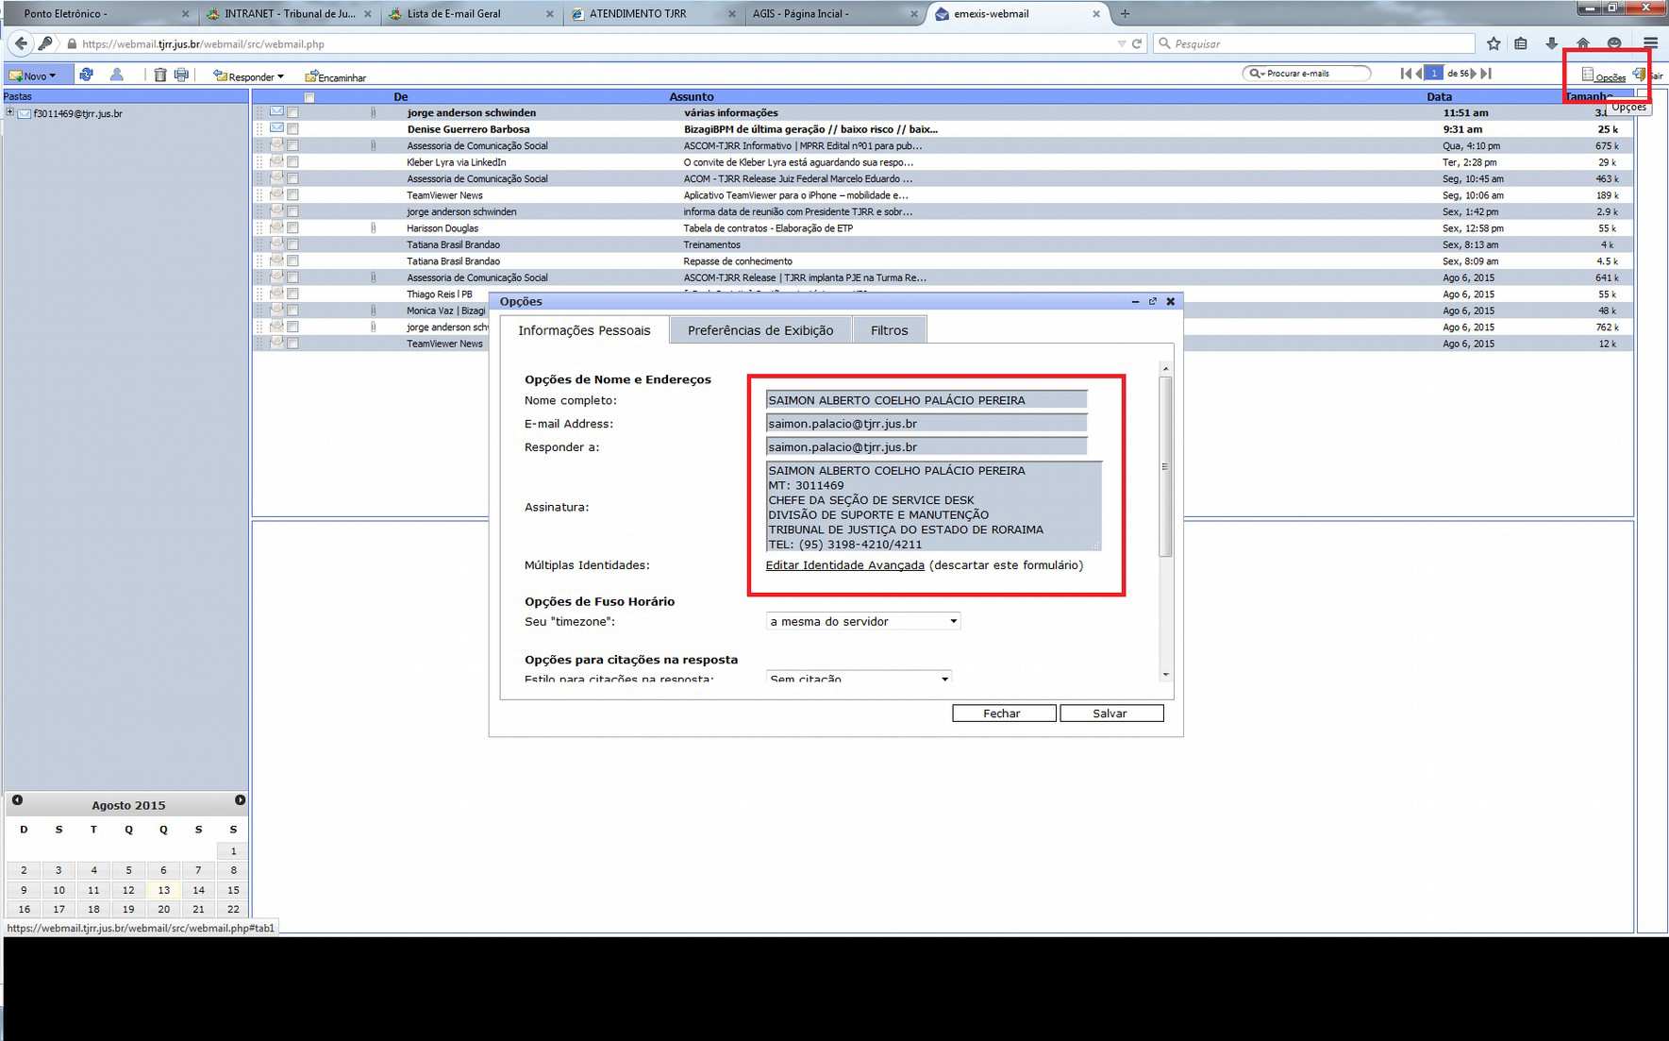Forward message with Encaminhar
This screenshot has width=1669, height=1041.
coord(336,77)
